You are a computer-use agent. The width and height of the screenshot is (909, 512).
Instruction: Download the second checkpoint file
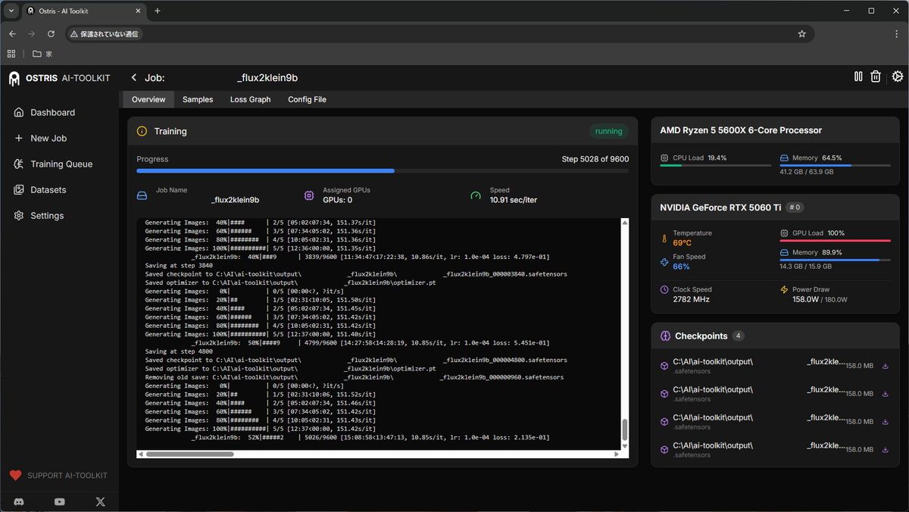[x=886, y=394]
